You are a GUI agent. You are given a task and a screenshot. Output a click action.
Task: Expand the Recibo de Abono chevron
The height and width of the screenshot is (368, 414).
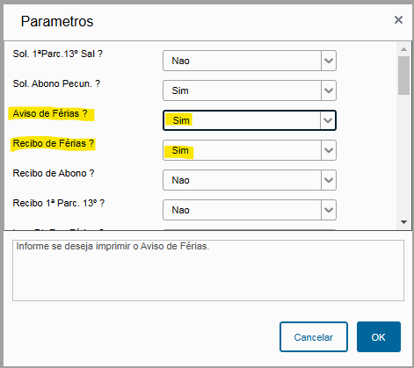coord(329,180)
